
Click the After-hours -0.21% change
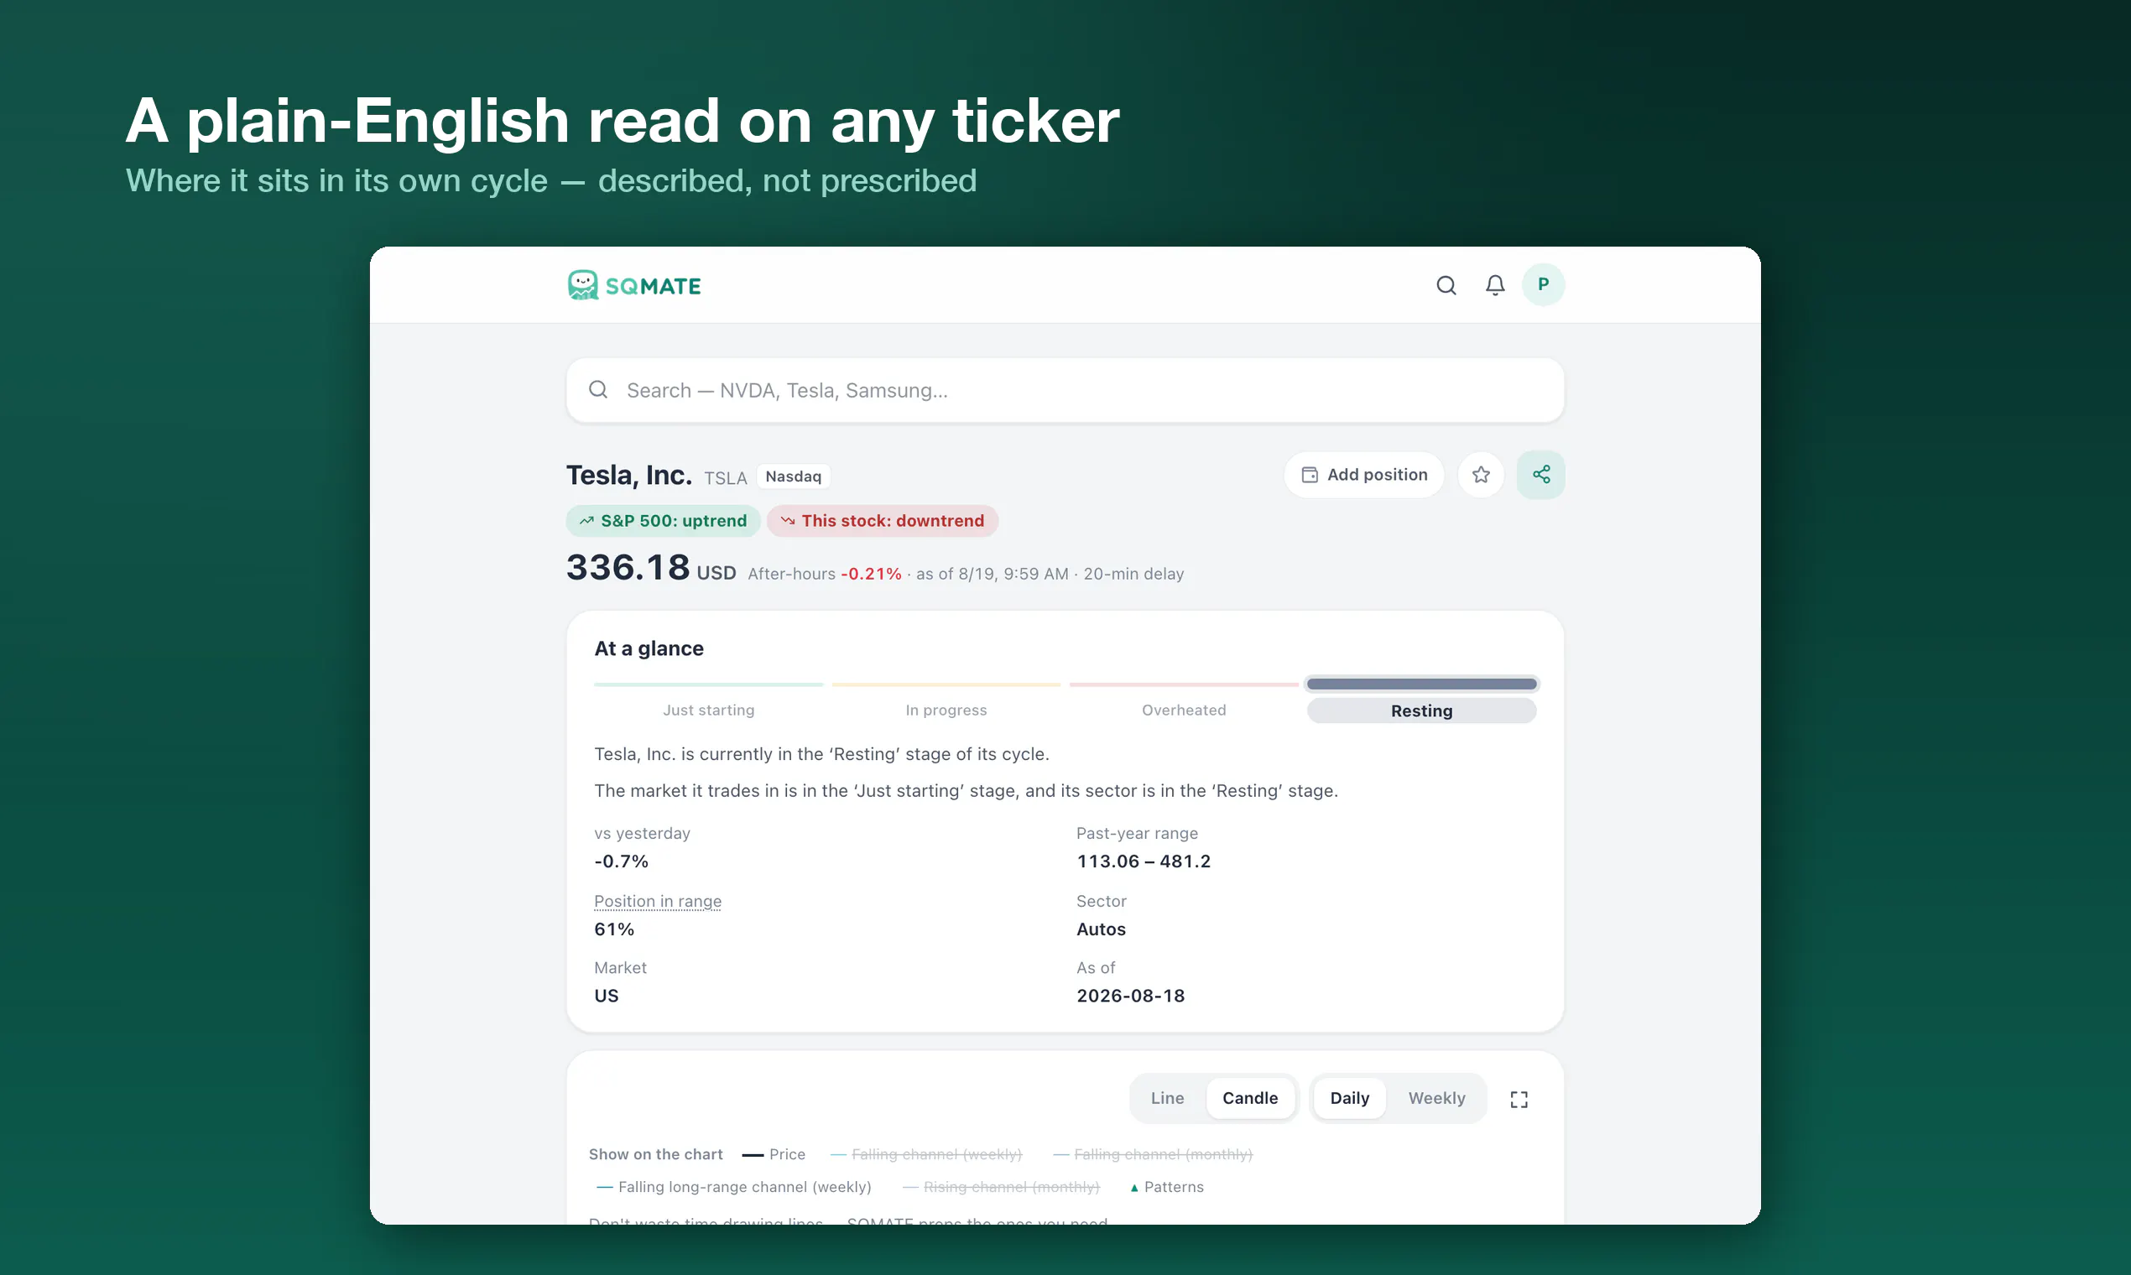click(824, 574)
